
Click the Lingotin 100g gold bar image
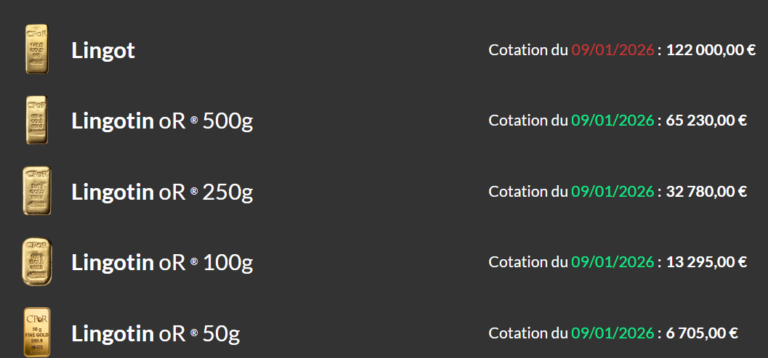pos(37,261)
